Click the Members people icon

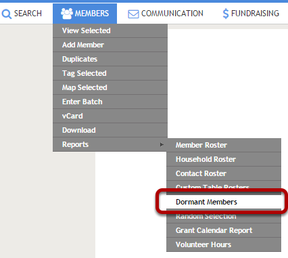[x=67, y=14]
